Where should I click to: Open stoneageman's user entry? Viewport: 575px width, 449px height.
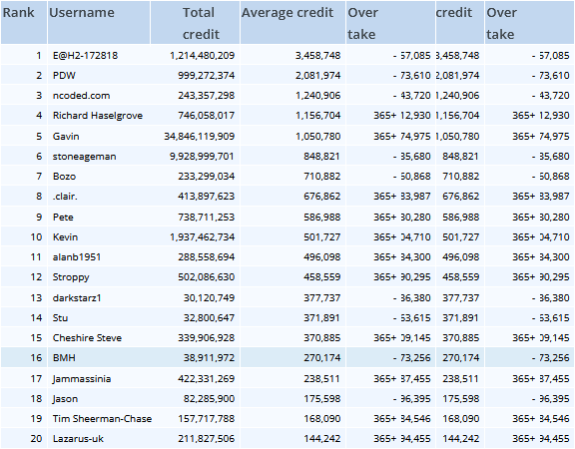click(84, 157)
